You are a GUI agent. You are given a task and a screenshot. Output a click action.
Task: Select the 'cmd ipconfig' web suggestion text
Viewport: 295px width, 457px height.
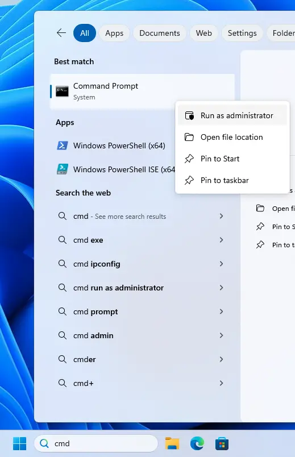(97, 264)
